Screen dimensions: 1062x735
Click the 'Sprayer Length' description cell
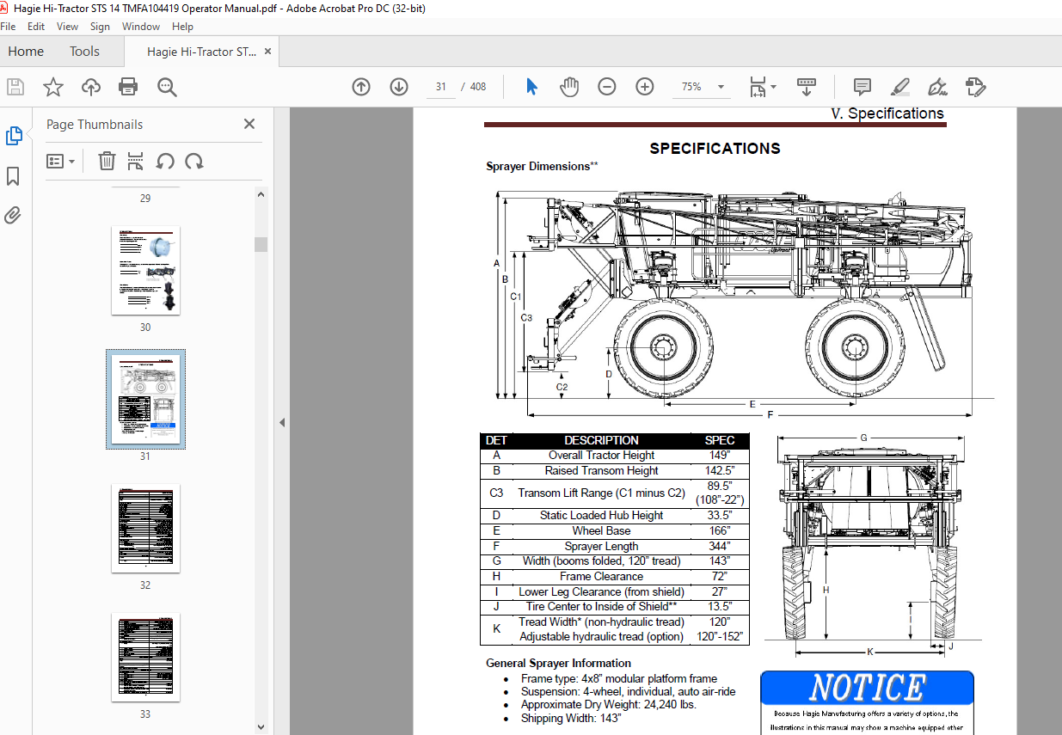[601, 546]
